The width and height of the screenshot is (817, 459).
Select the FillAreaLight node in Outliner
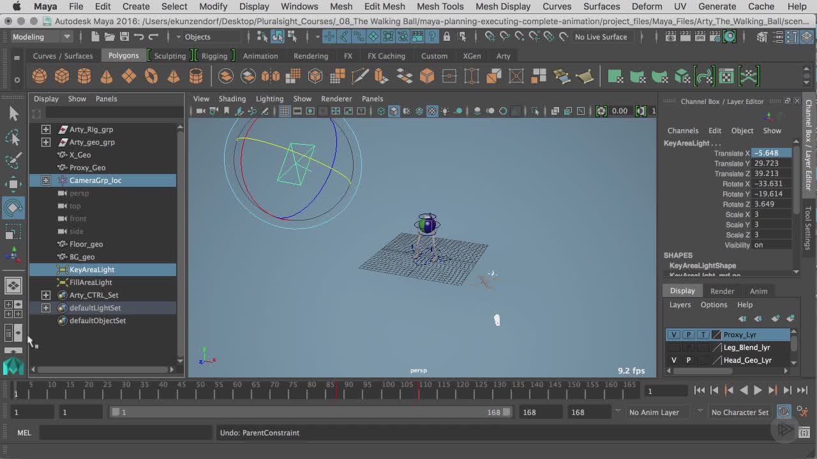[91, 282]
